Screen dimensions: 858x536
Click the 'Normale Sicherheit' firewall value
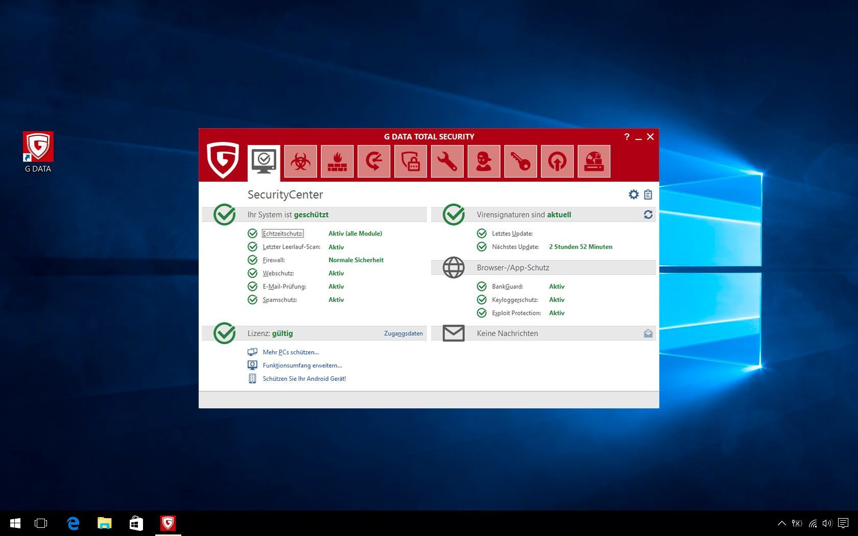[x=356, y=260]
